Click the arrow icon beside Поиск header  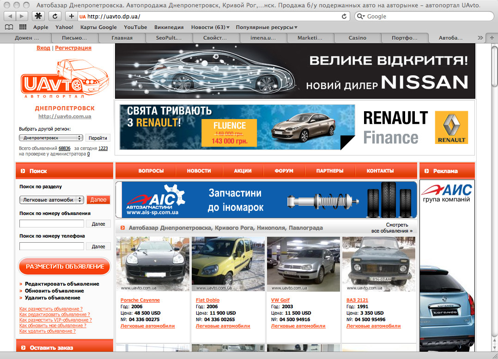[23, 171]
